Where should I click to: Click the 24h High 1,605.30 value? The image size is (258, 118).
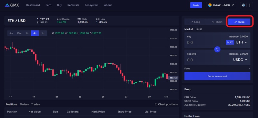83,22
